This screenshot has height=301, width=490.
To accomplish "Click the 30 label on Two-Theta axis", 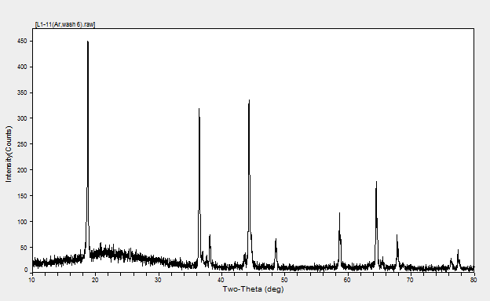I will tap(158, 280).
